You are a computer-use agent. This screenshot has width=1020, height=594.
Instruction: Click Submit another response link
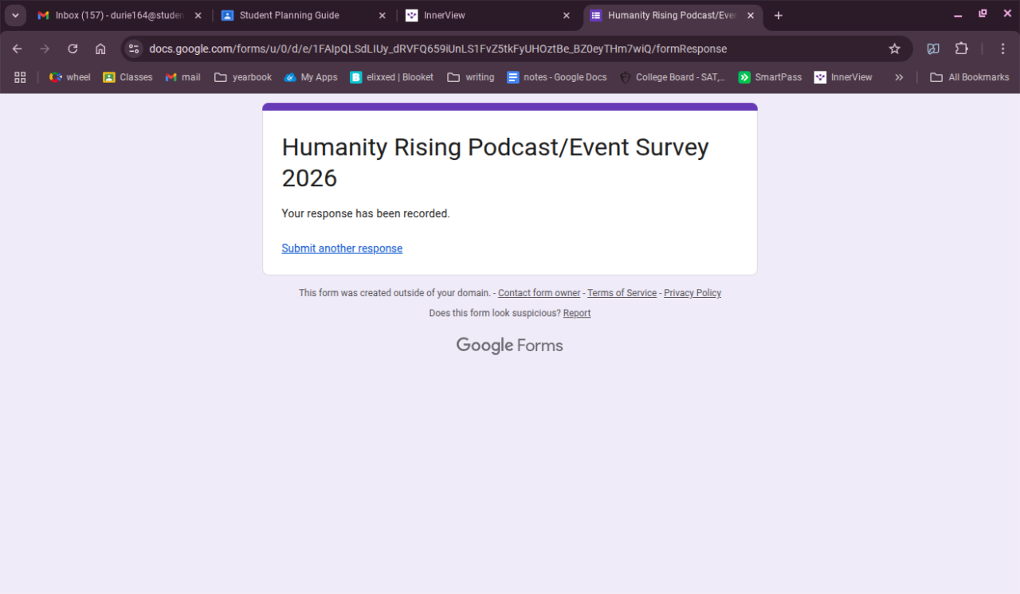tap(342, 248)
